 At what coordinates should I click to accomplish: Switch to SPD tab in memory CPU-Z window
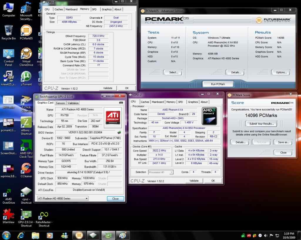[94, 9]
